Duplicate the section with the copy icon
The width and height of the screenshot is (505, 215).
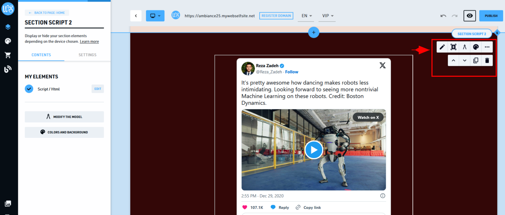click(x=476, y=61)
